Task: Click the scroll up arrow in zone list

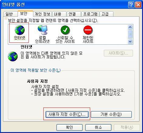Action: click(x=130, y=27)
